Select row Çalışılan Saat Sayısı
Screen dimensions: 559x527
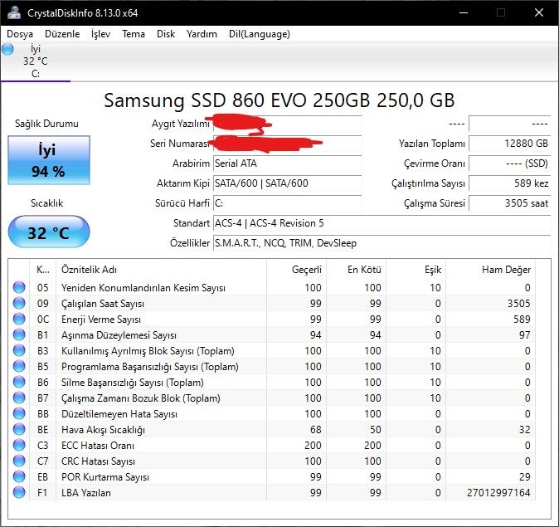(272, 303)
